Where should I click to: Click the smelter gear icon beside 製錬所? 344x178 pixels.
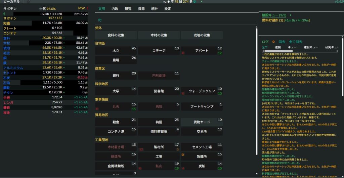(183, 155)
